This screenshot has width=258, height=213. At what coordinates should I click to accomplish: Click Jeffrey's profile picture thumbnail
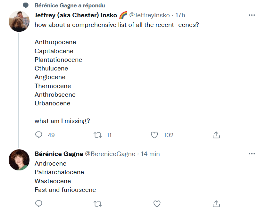(x=19, y=21)
